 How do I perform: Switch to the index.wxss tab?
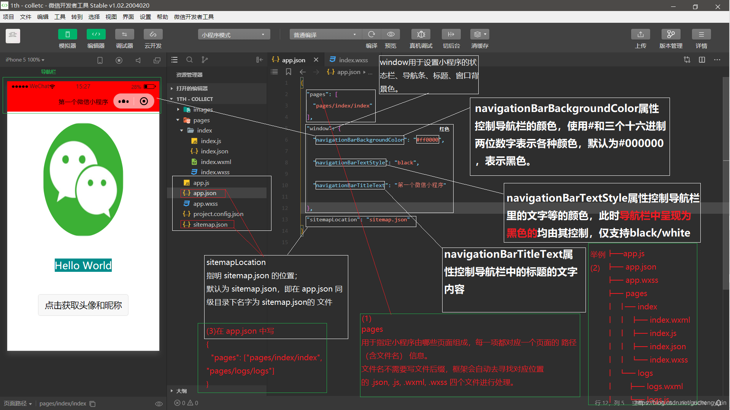pyautogui.click(x=349, y=60)
